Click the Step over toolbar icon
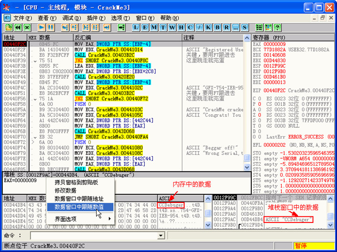337x252 pixels. click(74, 27)
